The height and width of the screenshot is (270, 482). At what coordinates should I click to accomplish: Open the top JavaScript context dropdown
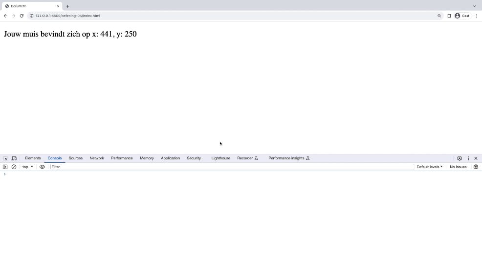[x=28, y=167]
